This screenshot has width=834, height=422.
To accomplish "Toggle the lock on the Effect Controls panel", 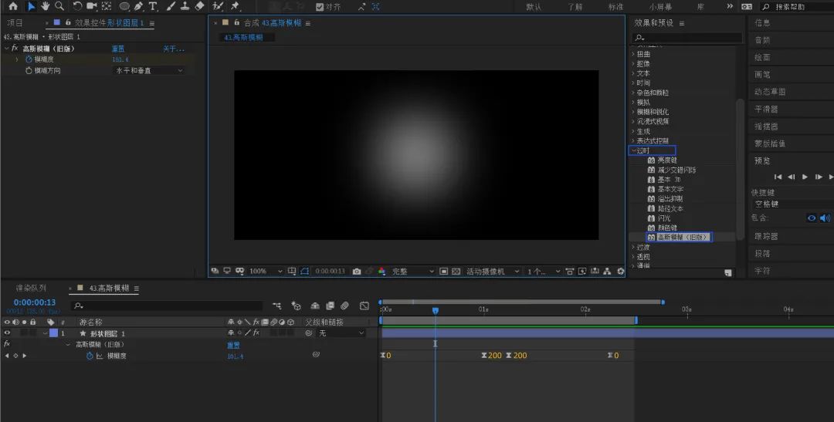I will [x=68, y=23].
